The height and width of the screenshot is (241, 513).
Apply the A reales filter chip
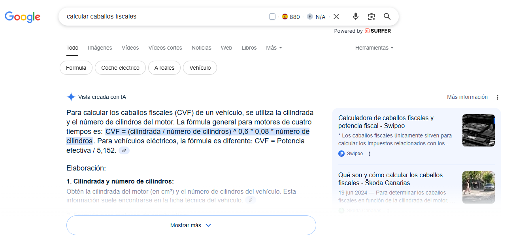(x=164, y=68)
